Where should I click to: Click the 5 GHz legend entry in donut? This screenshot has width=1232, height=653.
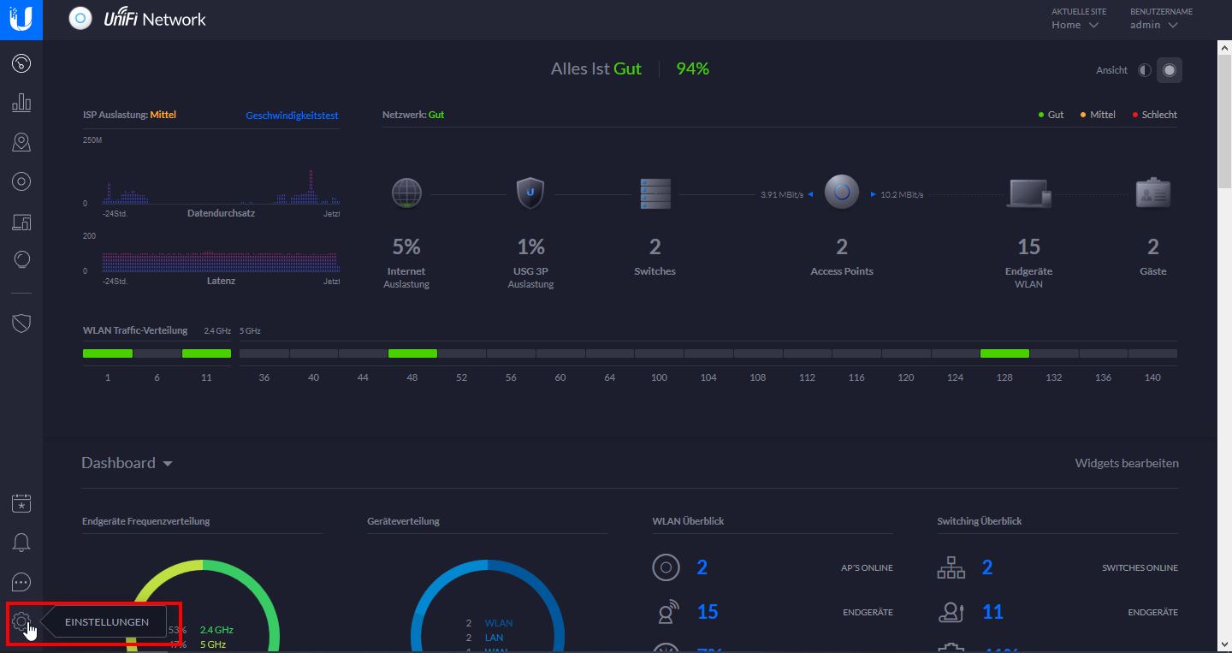[x=213, y=644]
